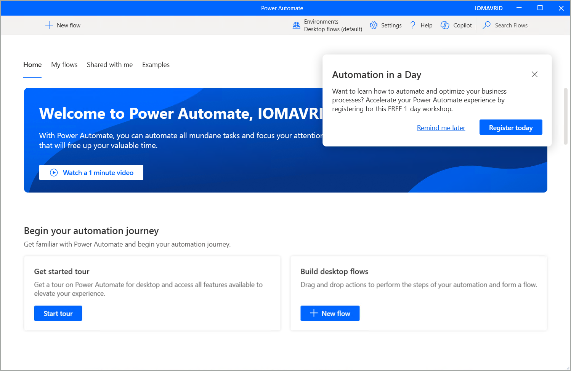Click the Search Flows magnifier icon
The width and height of the screenshot is (571, 371).
click(486, 25)
